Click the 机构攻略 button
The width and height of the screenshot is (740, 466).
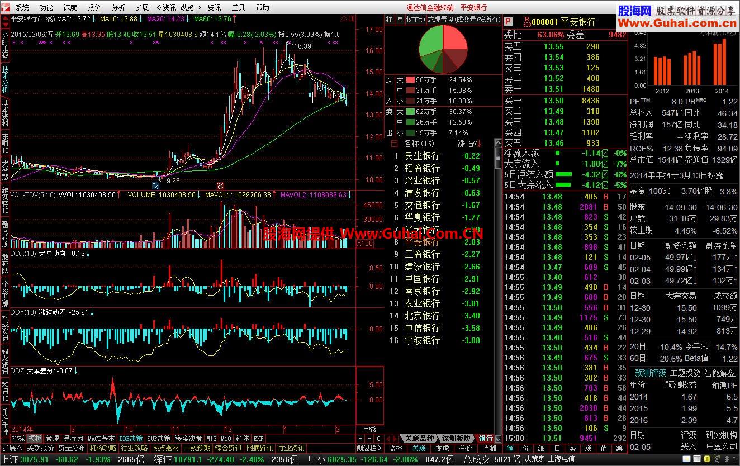click(103, 448)
